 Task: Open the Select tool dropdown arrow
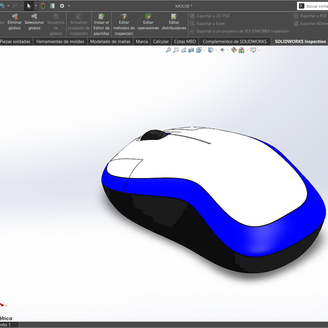point(36,6)
